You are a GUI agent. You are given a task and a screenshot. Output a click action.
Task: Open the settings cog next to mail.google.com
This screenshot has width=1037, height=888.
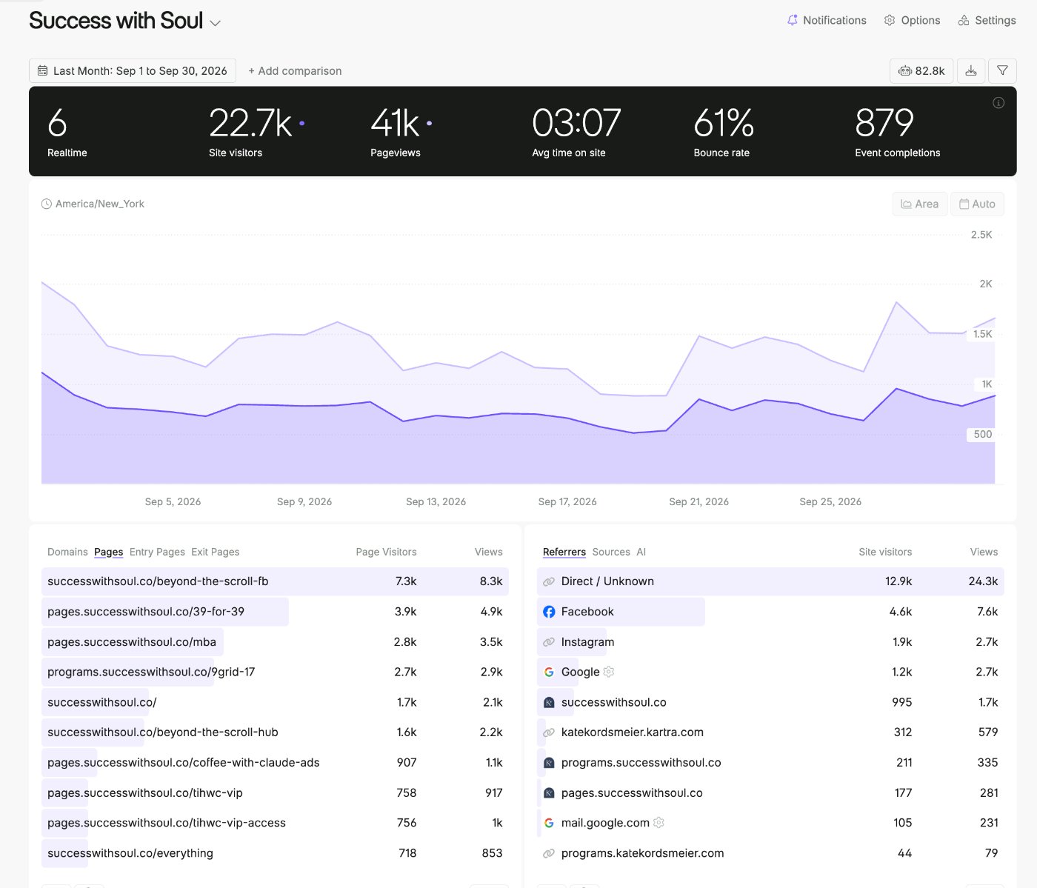(658, 823)
